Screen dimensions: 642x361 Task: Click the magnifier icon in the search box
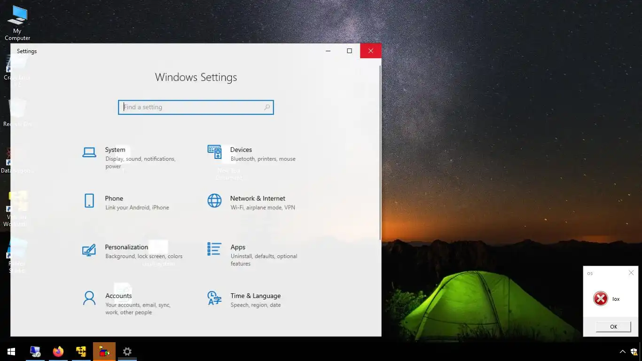267,107
